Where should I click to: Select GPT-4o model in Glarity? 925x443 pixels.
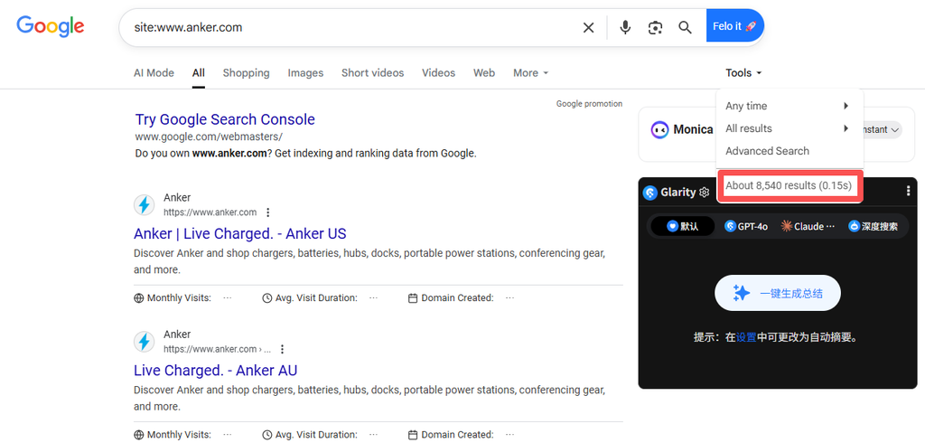tap(746, 226)
